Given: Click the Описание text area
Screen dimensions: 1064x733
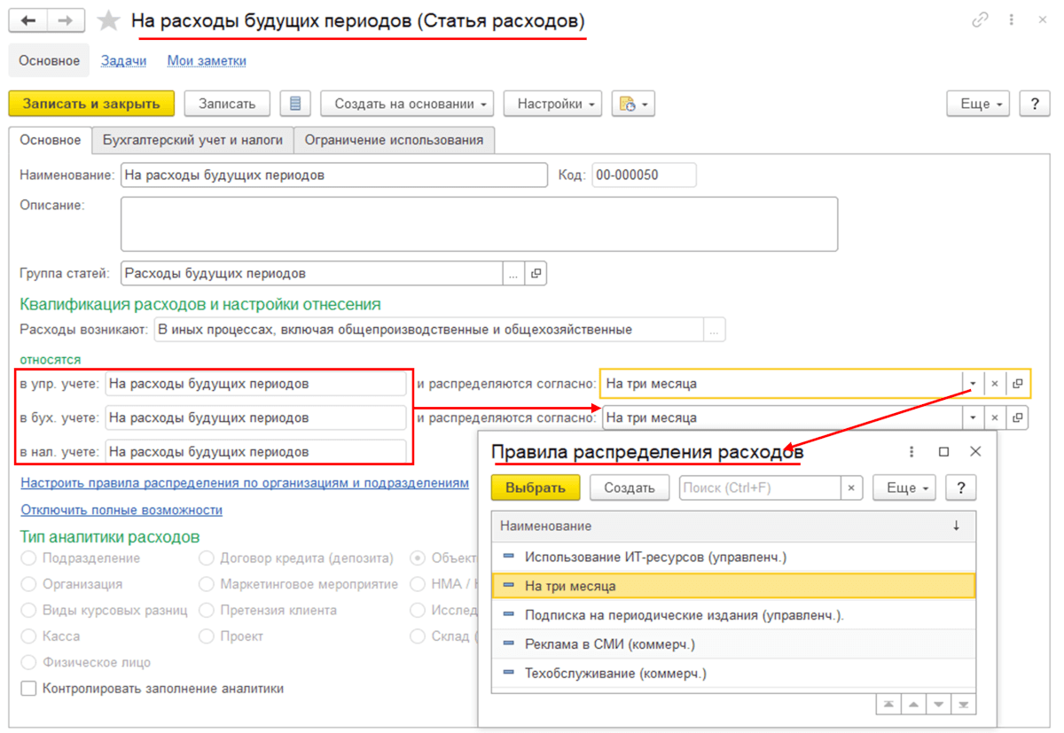Looking at the screenshot, I should click(x=479, y=223).
